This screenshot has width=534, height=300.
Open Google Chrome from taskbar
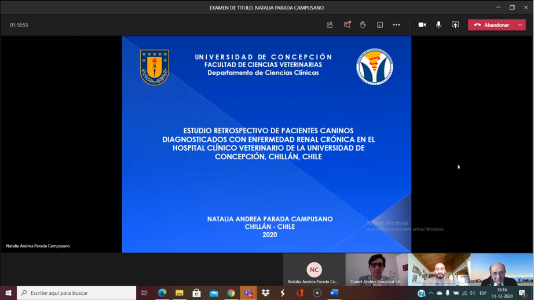231,293
